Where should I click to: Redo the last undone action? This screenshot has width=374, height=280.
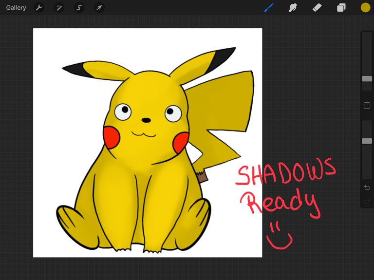pos(367,202)
